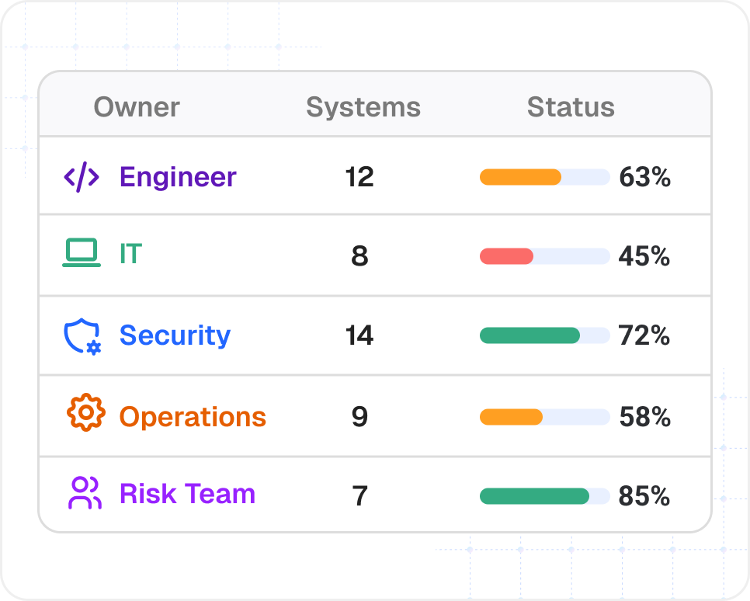Select the systems count 14

[x=359, y=335]
